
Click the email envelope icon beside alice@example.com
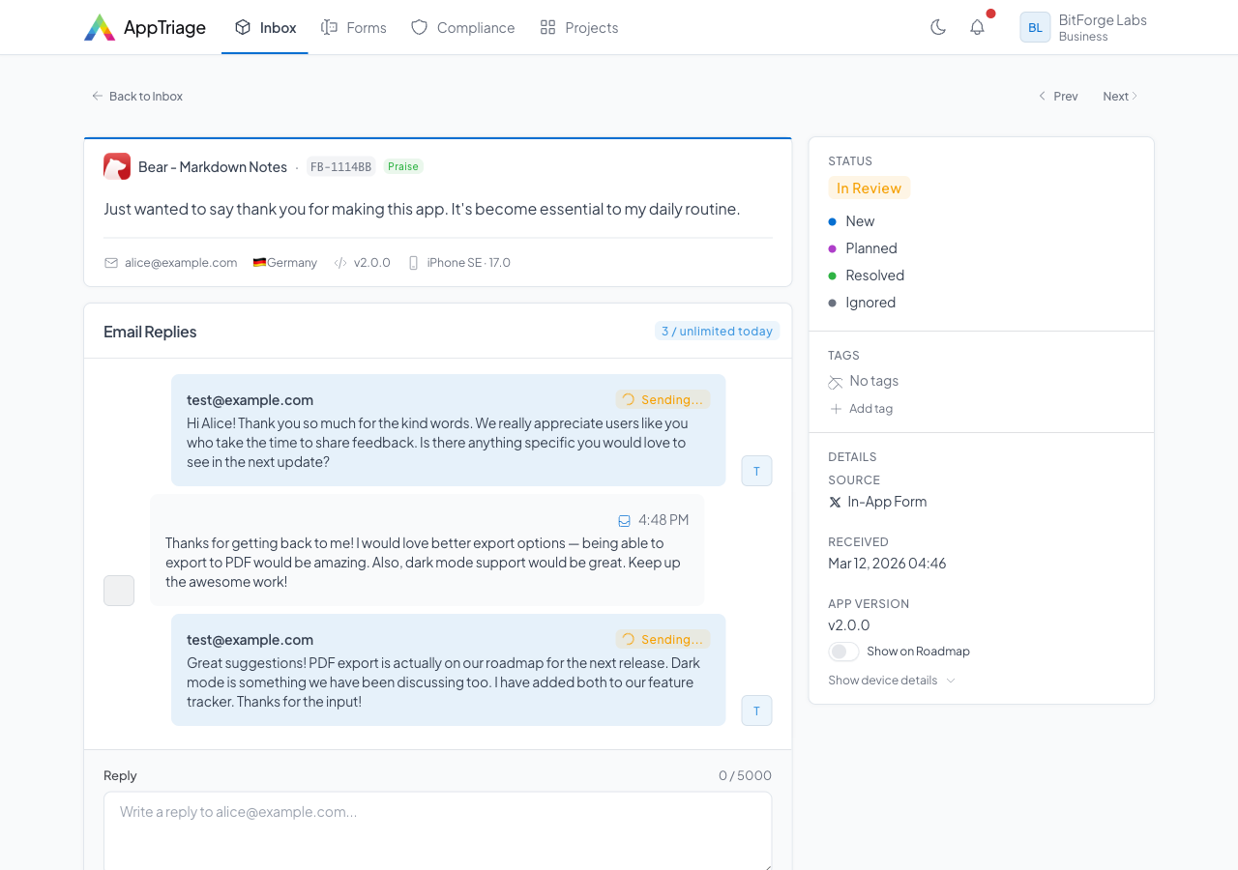111,263
